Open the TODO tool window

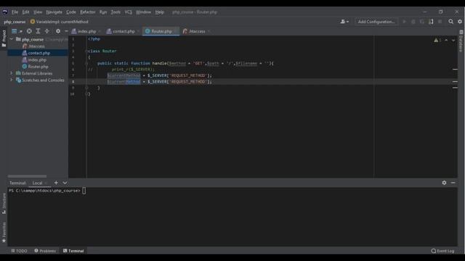coord(20,251)
